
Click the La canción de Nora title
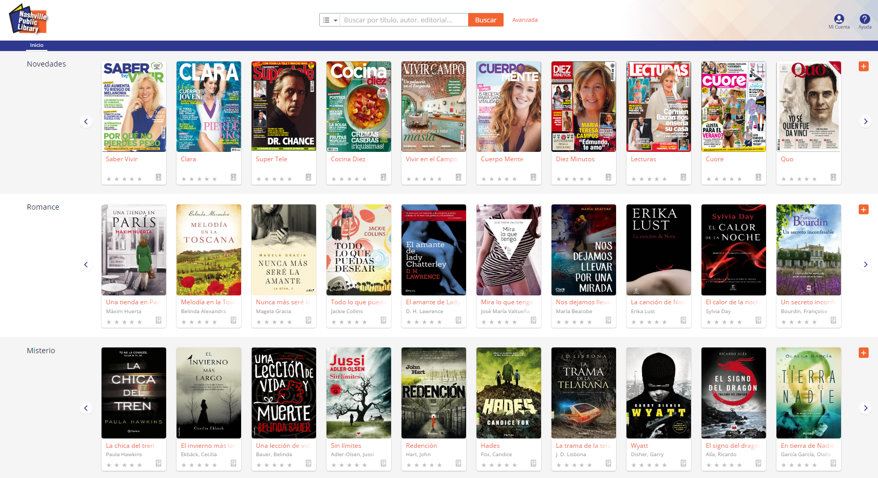(x=657, y=302)
